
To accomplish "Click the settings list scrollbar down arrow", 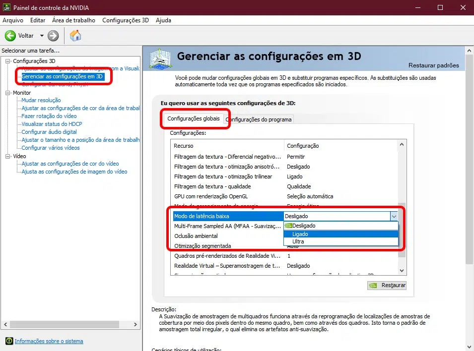I will (401, 271).
